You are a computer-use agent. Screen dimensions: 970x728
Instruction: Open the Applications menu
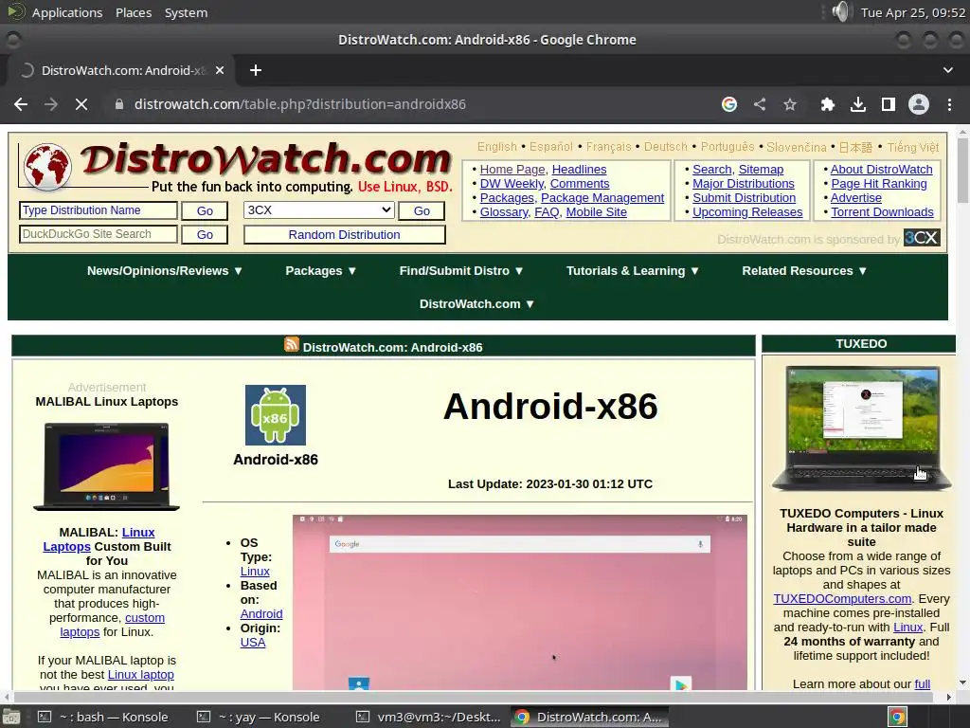pyautogui.click(x=67, y=12)
